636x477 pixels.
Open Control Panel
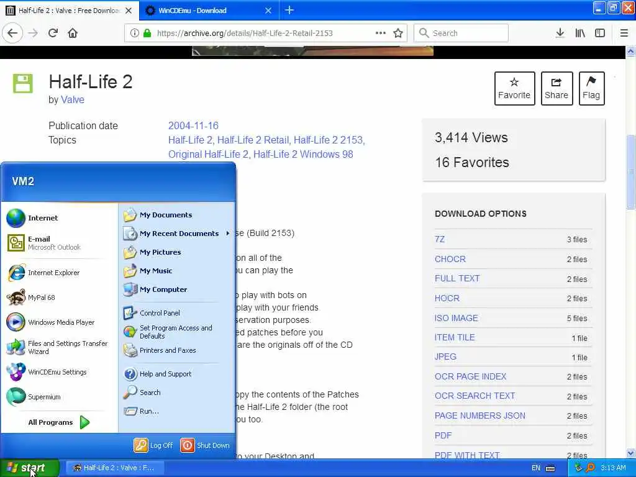point(177,313)
